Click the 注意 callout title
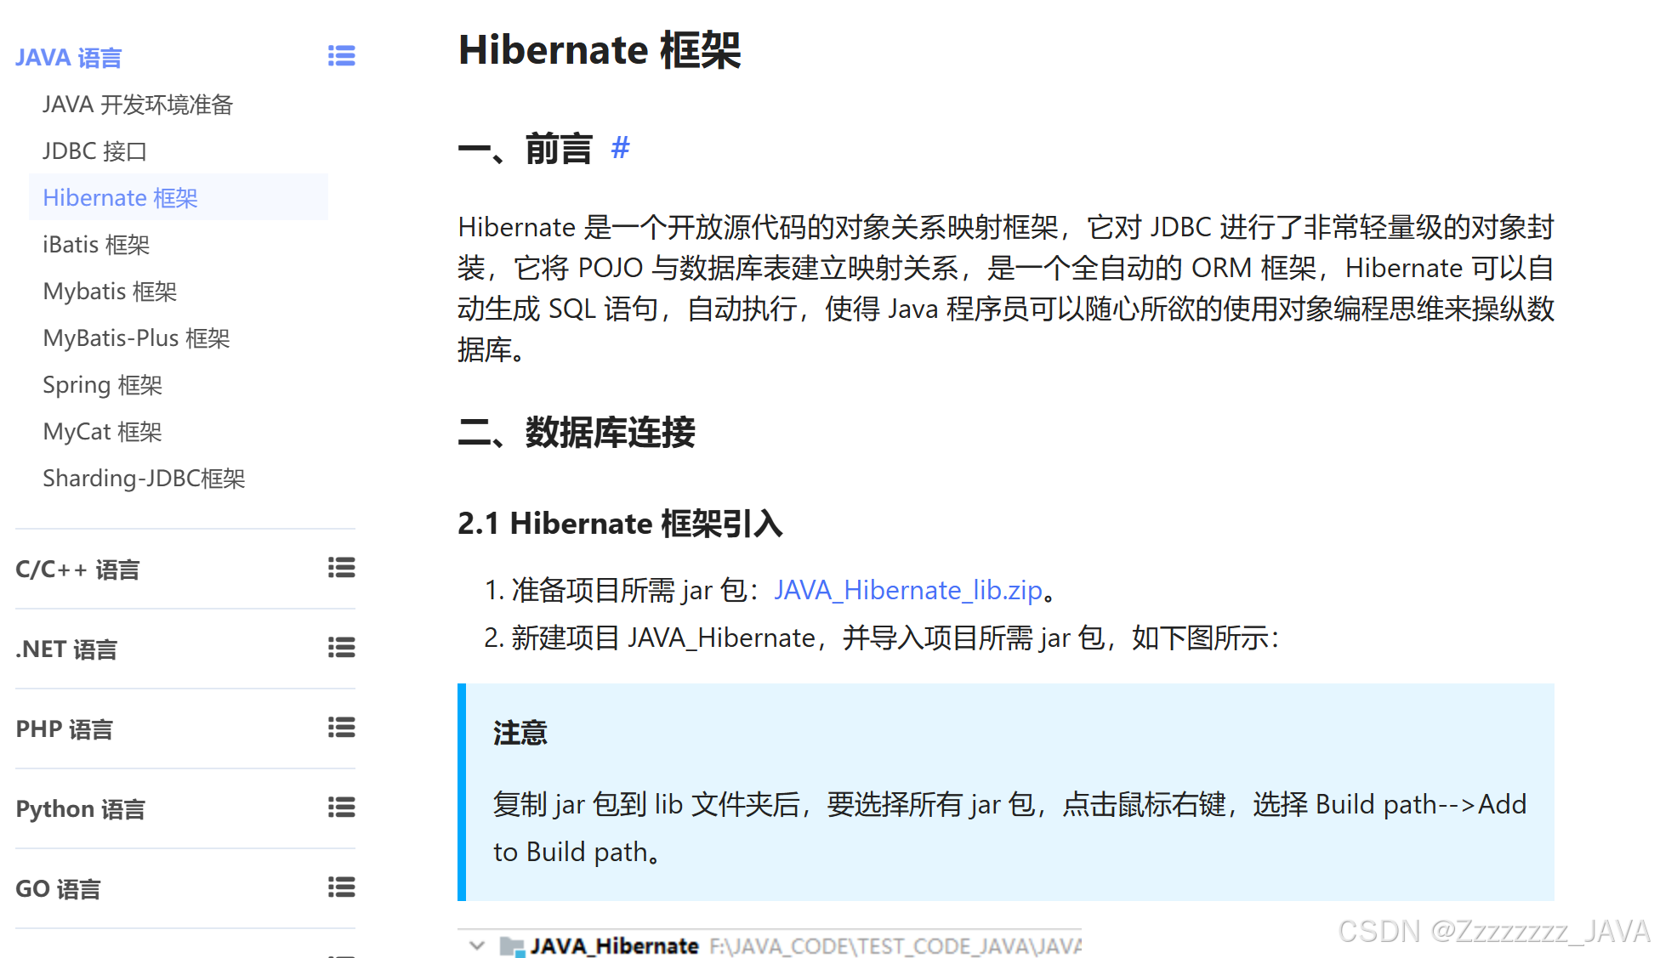This screenshot has height=958, width=1654. pos(520,732)
